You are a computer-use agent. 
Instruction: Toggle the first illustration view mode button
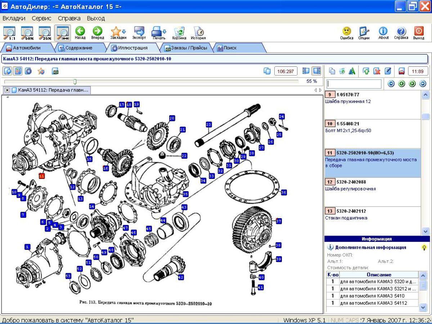tap(7, 71)
